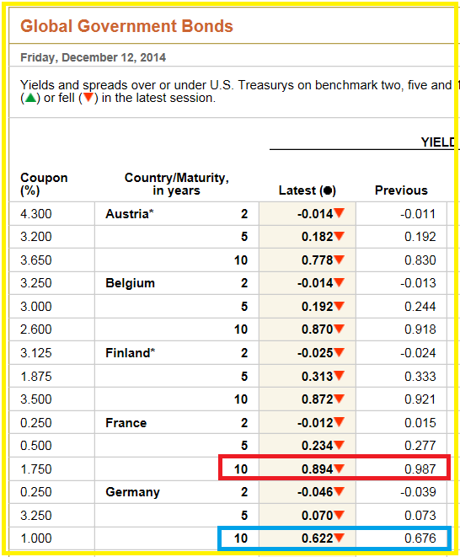Click the green up triangle legend icon

coord(30,98)
